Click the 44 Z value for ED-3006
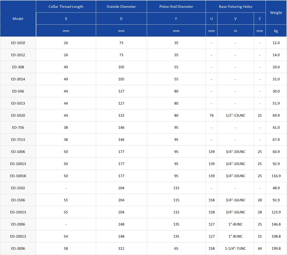The height and width of the screenshot is (255, 287). click(260, 248)
